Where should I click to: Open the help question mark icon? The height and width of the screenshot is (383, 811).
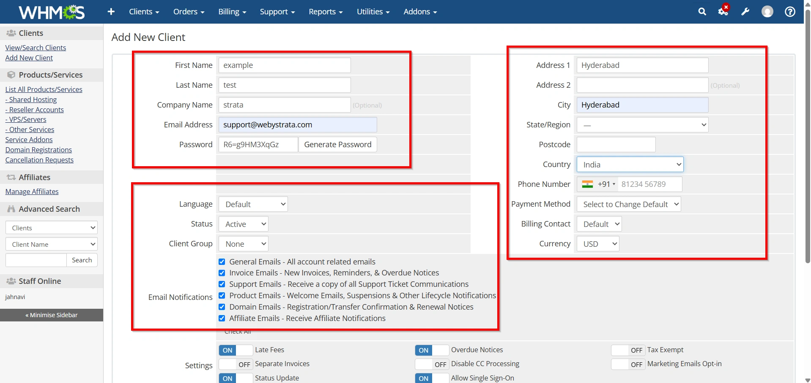tap(790, 12)
